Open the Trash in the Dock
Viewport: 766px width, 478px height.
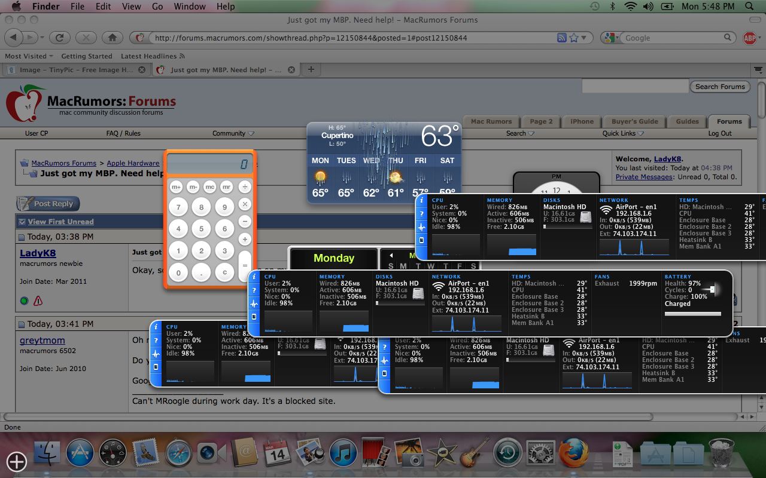721,454
